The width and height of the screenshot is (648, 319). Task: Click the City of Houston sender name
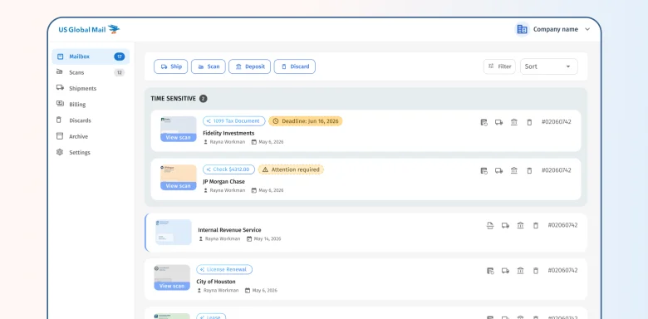click(x=216, y=282)
